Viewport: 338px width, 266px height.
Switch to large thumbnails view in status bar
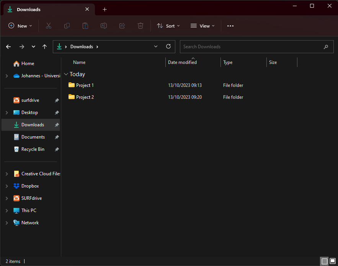333,261
